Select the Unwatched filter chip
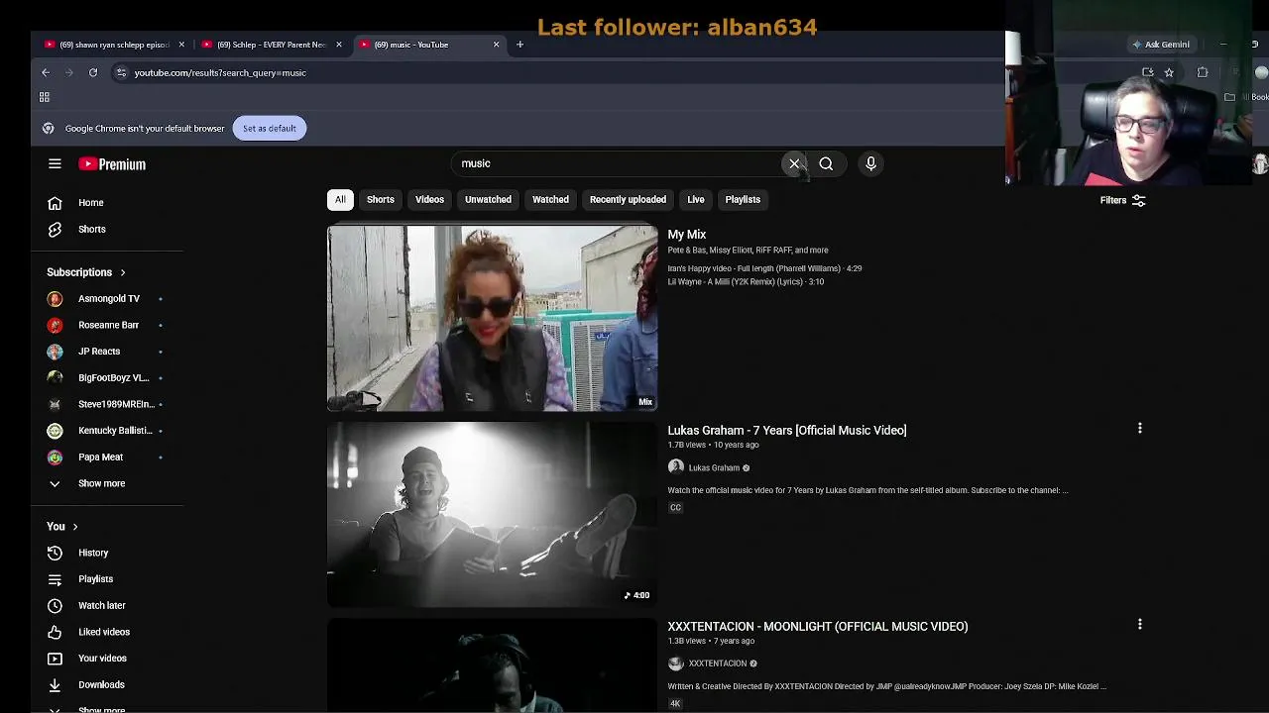Image resolution: width=1269 pixels, height=713 pixels. point(488,200)
